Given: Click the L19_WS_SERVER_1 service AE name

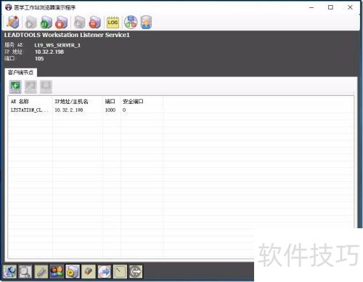Looking at the screenshot, I should [57, 45].
